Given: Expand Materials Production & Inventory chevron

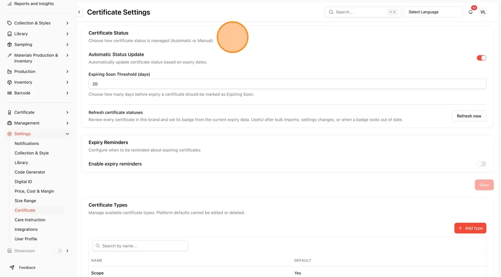Looking at the screenshot, I should tap(68, 55).
